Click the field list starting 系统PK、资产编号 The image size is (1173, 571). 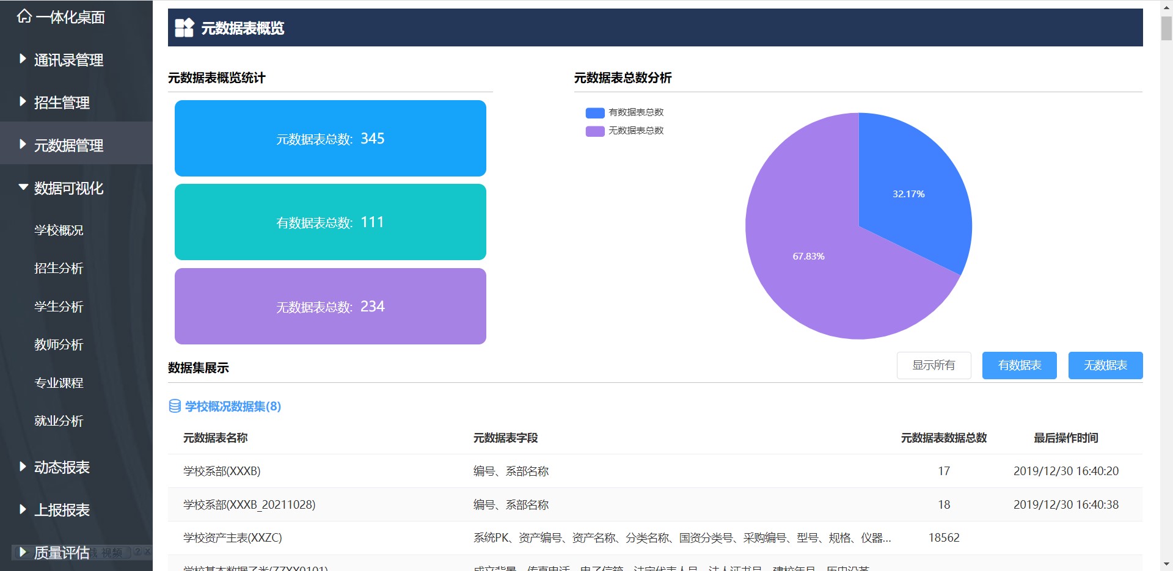(x=682, y=538)
